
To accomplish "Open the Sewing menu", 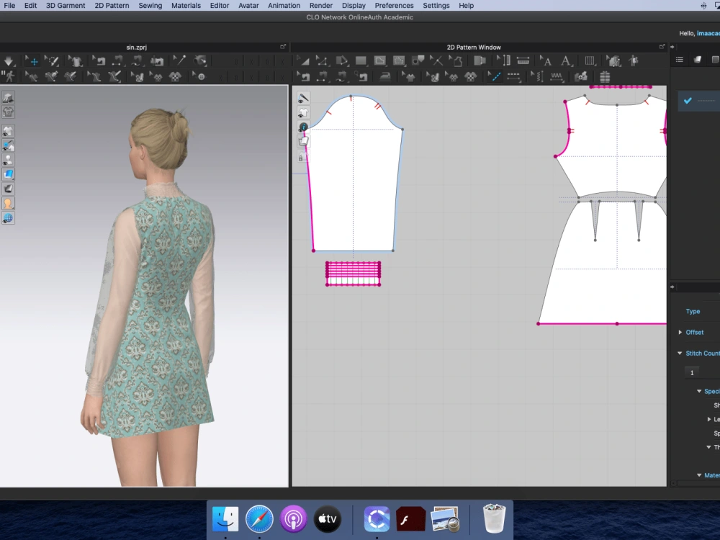I will coord(150,5).
